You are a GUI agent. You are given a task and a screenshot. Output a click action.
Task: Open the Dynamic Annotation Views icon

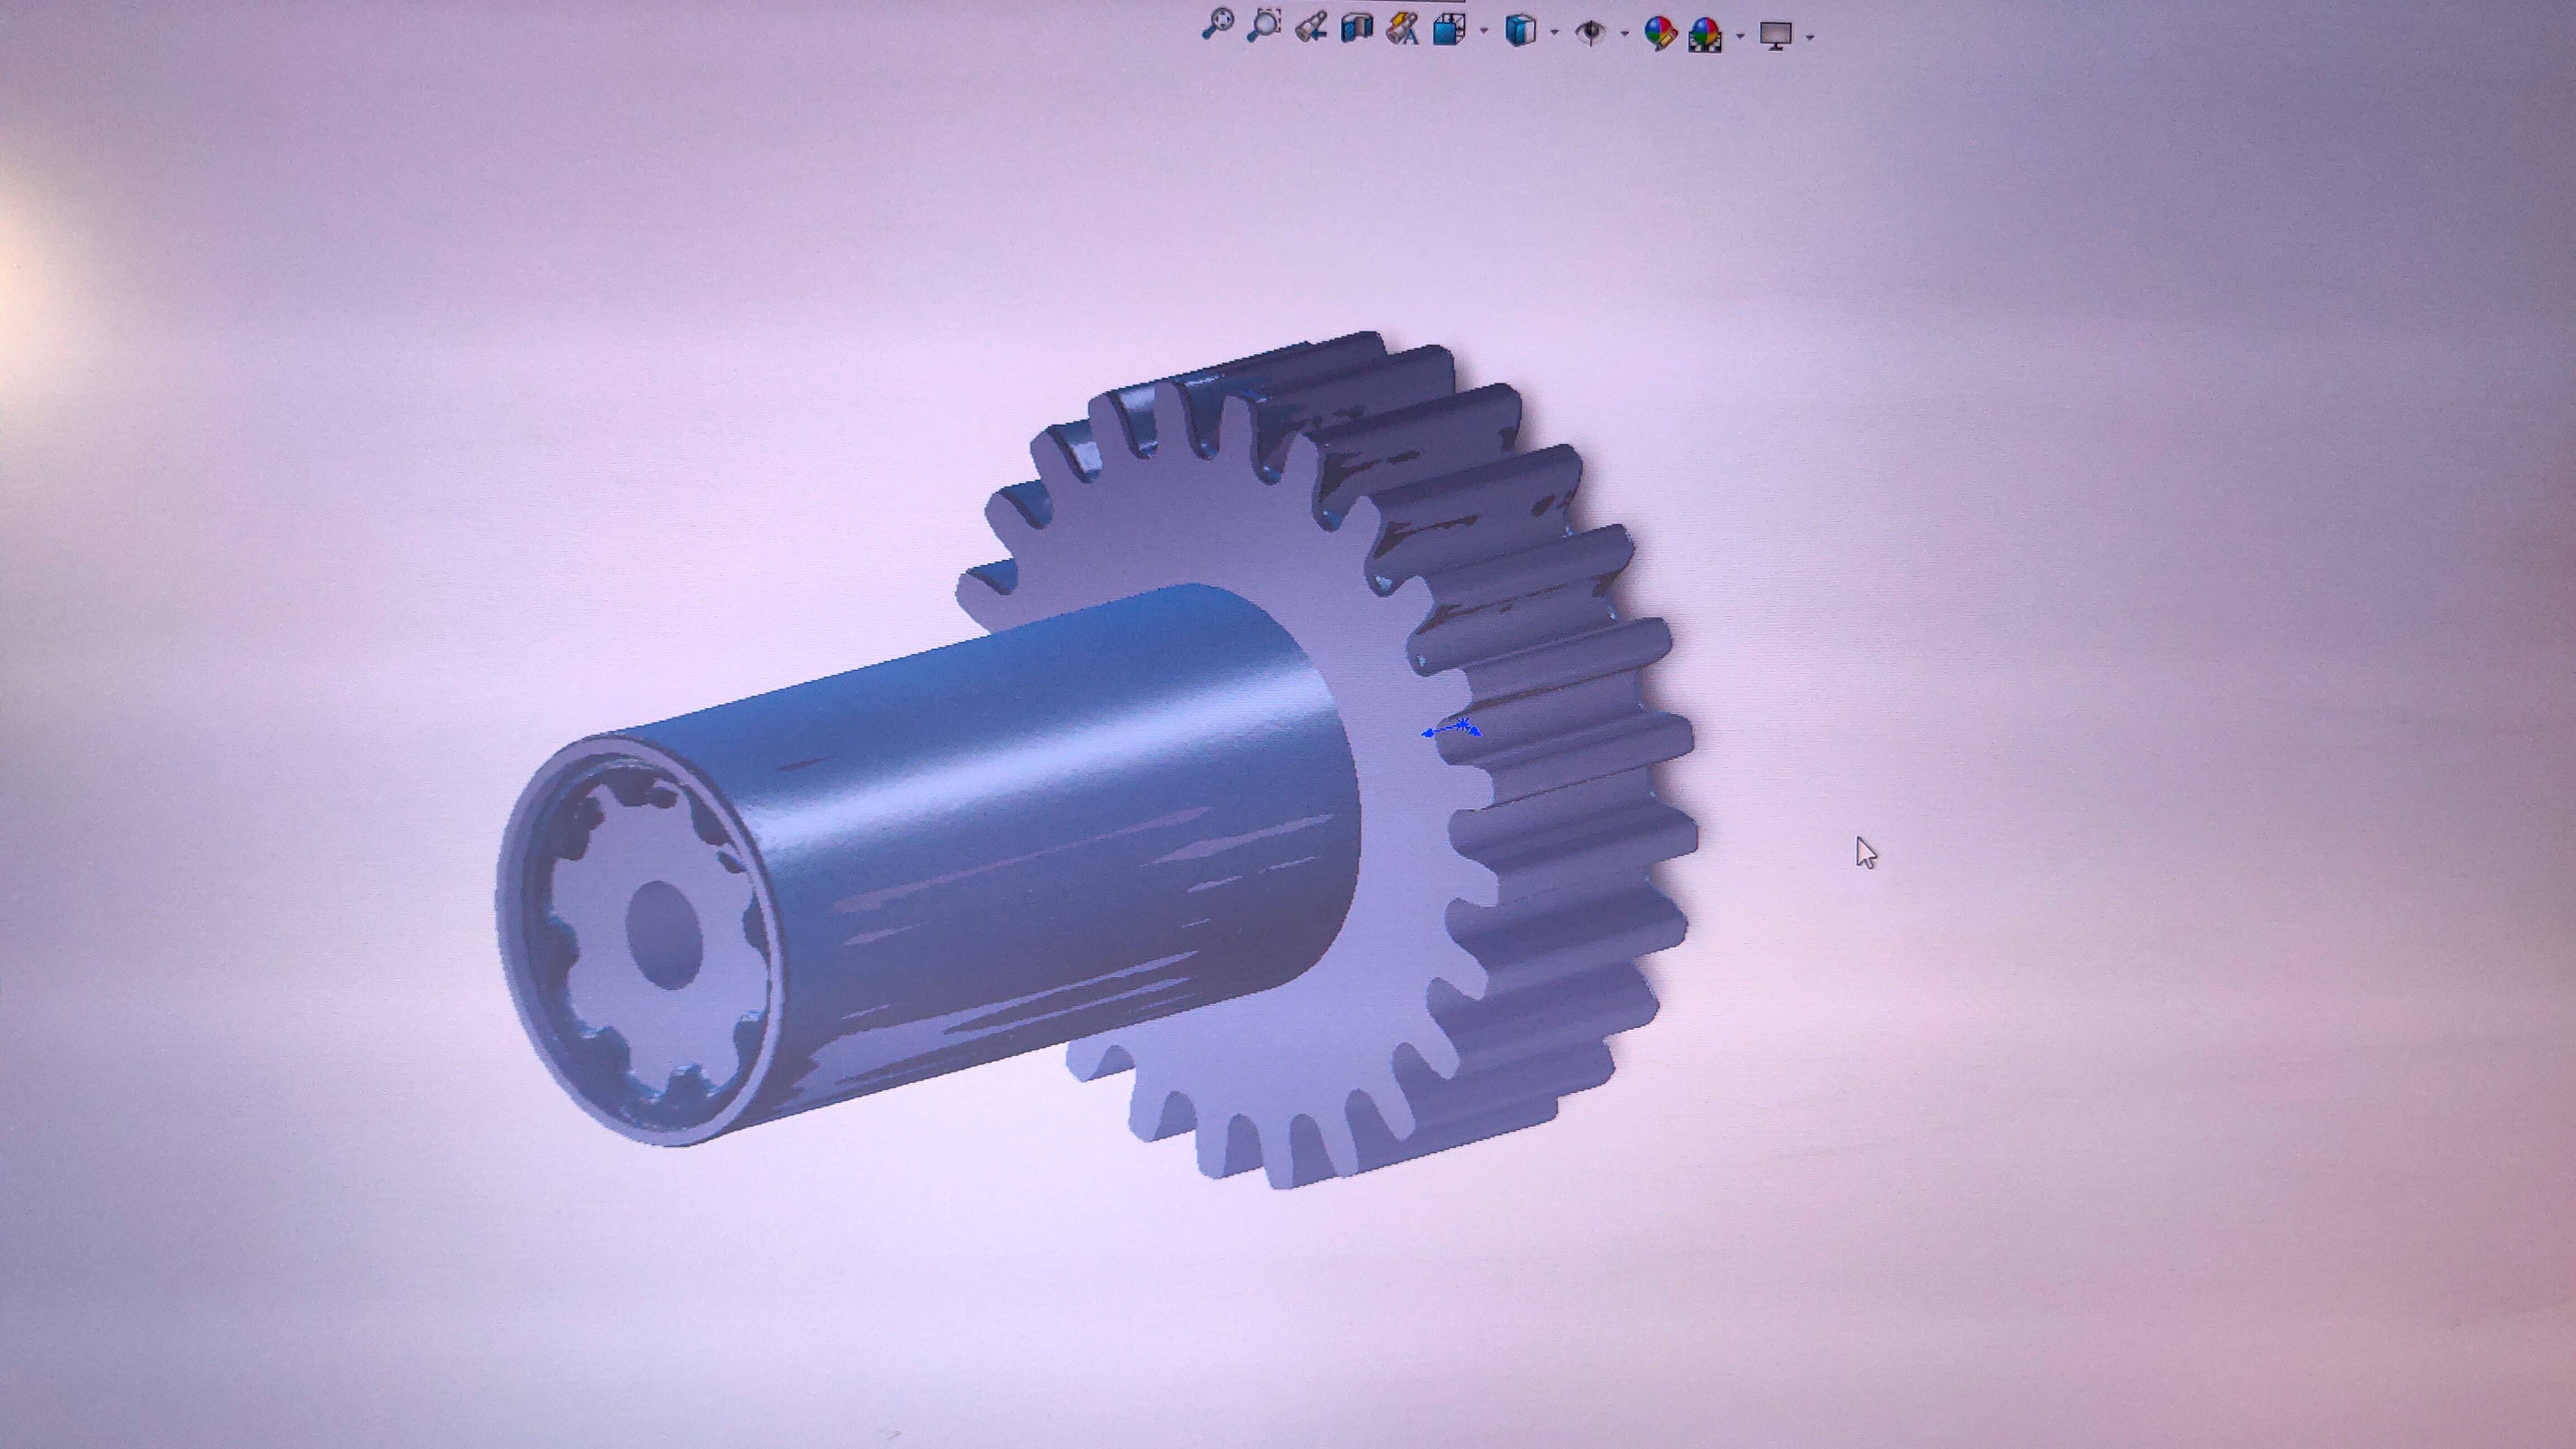click(x=1403, y=28)
